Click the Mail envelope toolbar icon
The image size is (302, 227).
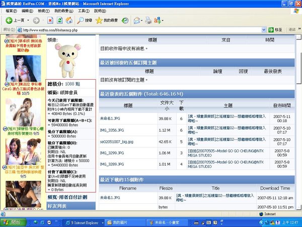[x=136, y=20]
